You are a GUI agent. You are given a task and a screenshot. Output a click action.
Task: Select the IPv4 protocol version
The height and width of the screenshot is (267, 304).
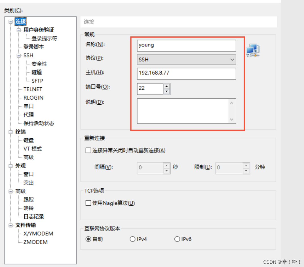pyautogui.click(x=132, y=239)
